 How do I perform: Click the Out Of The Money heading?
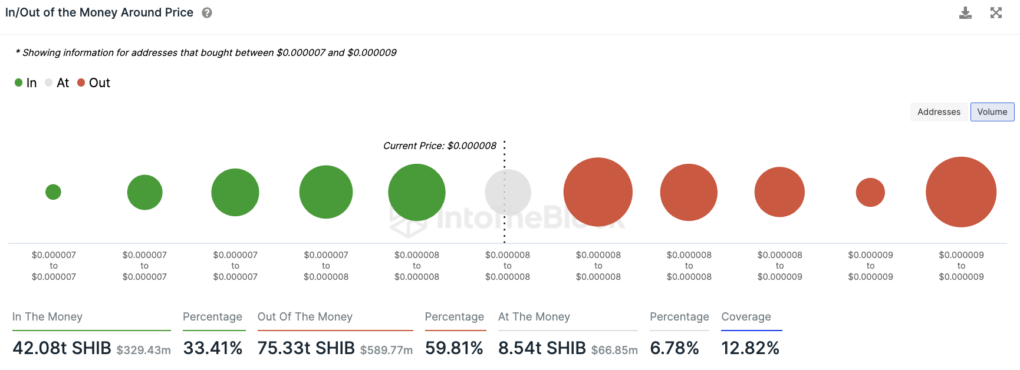point(305,317)
